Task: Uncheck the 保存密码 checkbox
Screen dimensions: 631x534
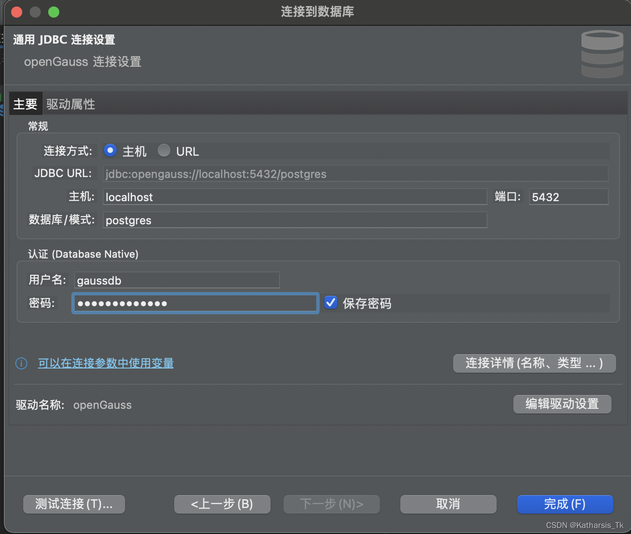Action: (x=330, y=302)
